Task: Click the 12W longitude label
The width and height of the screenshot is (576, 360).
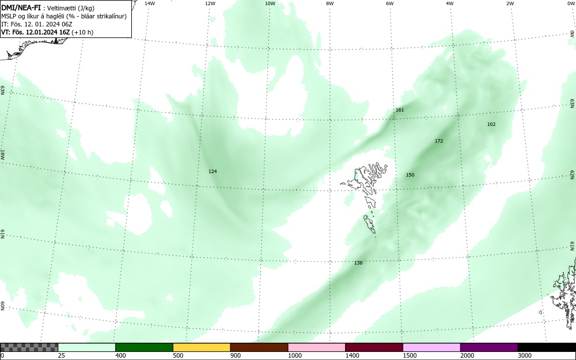Action: pos(210,3)
